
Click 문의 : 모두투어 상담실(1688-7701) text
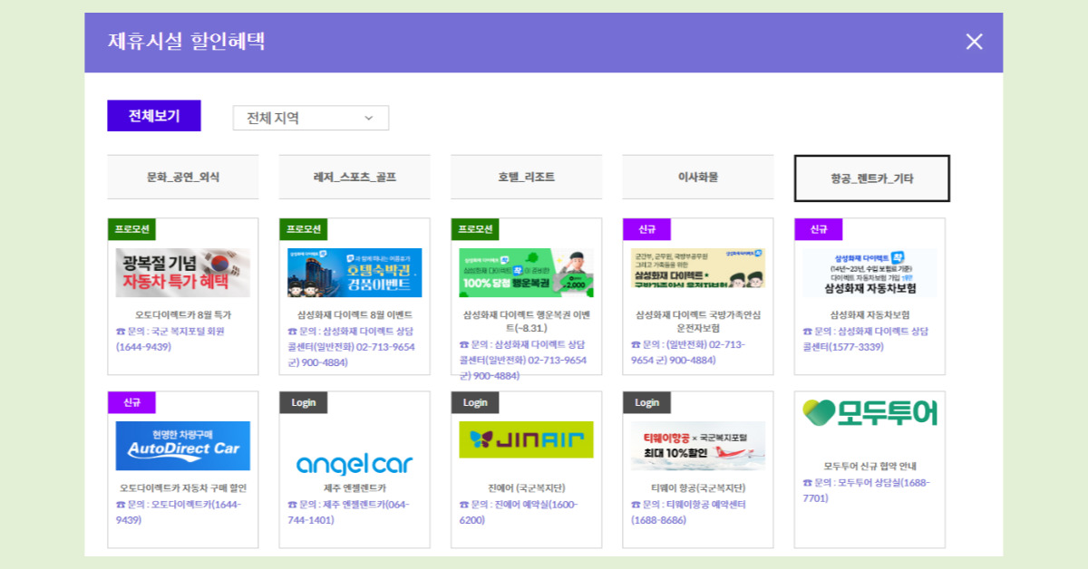[866, 490]
